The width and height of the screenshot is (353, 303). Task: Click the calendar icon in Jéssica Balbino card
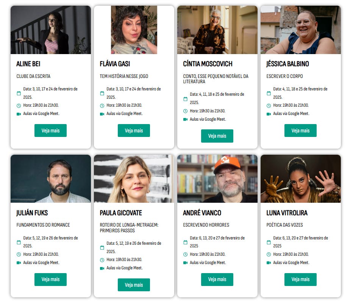pos(269,93)
